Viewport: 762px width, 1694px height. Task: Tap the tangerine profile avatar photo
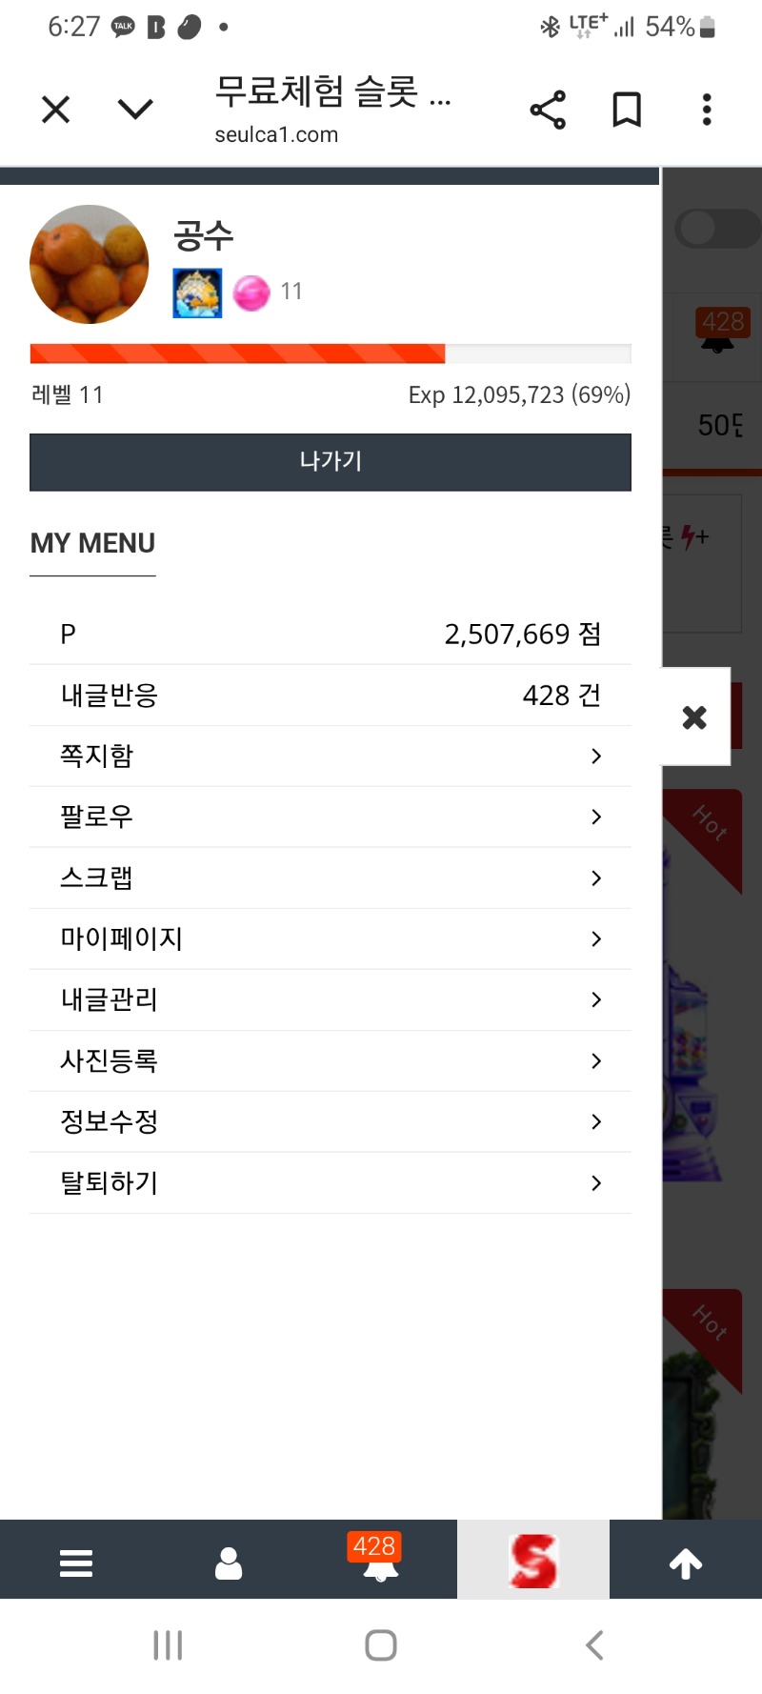point(90,265)
